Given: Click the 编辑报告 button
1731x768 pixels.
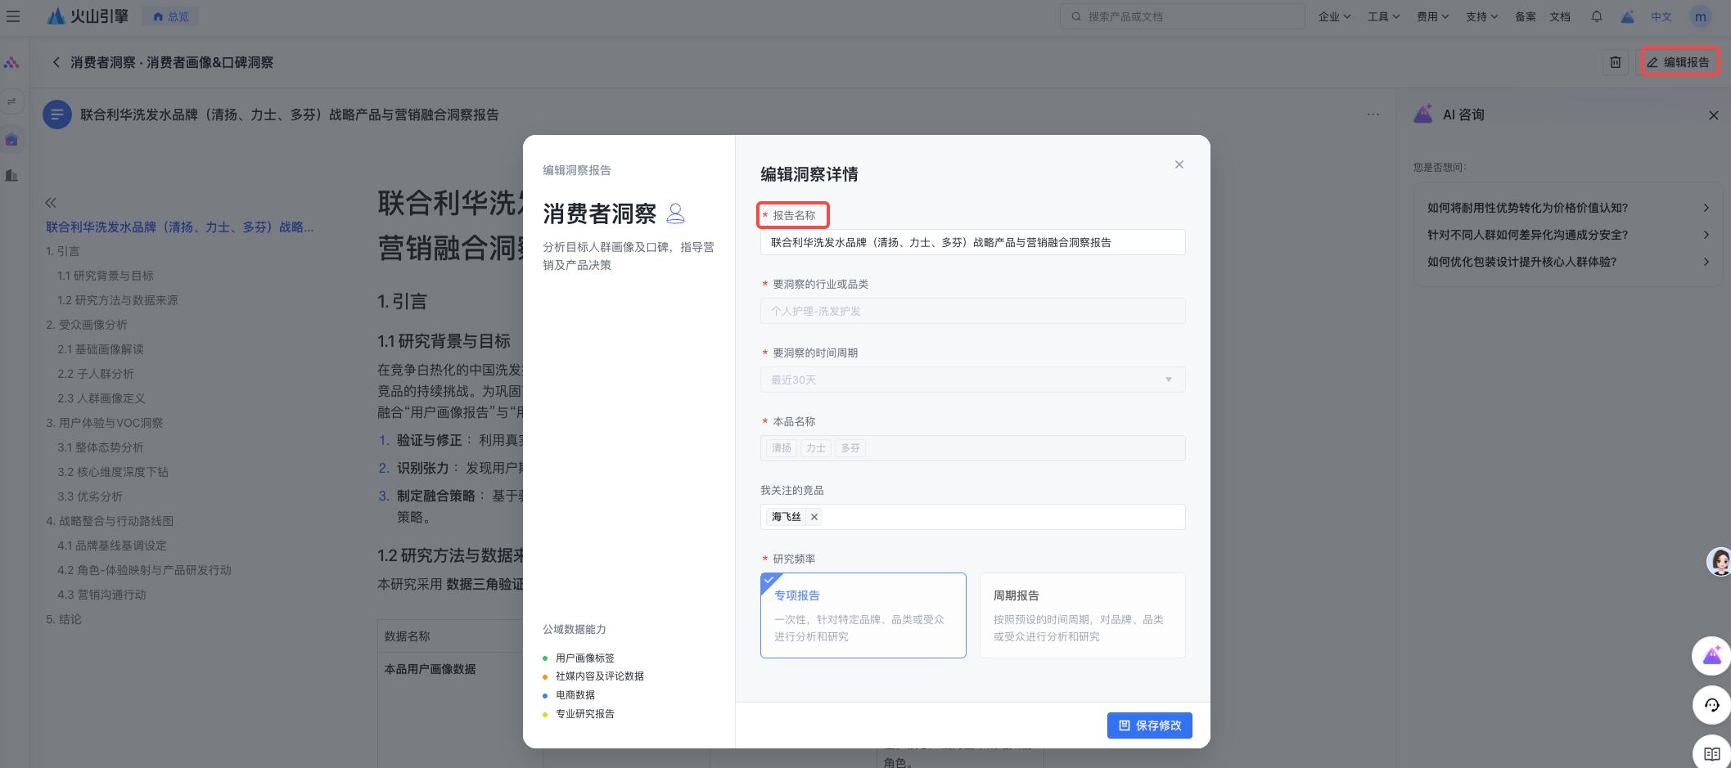Looking at the screenshot, I should tap(1679, 62).
